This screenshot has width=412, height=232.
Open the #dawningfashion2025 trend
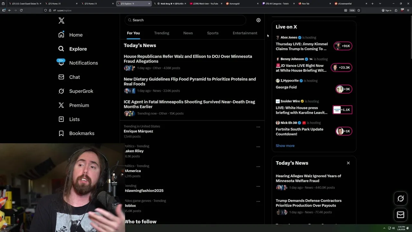(x=144, y=190)
